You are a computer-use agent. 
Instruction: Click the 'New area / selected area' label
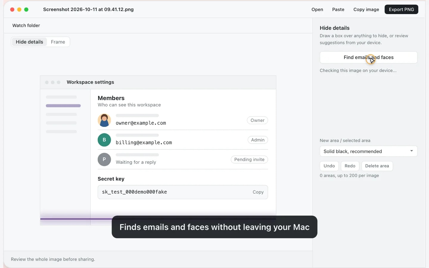tap(345, 141)
